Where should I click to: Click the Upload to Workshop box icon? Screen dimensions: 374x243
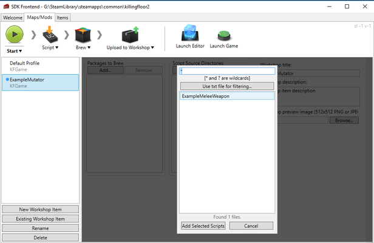click(130, 35)
